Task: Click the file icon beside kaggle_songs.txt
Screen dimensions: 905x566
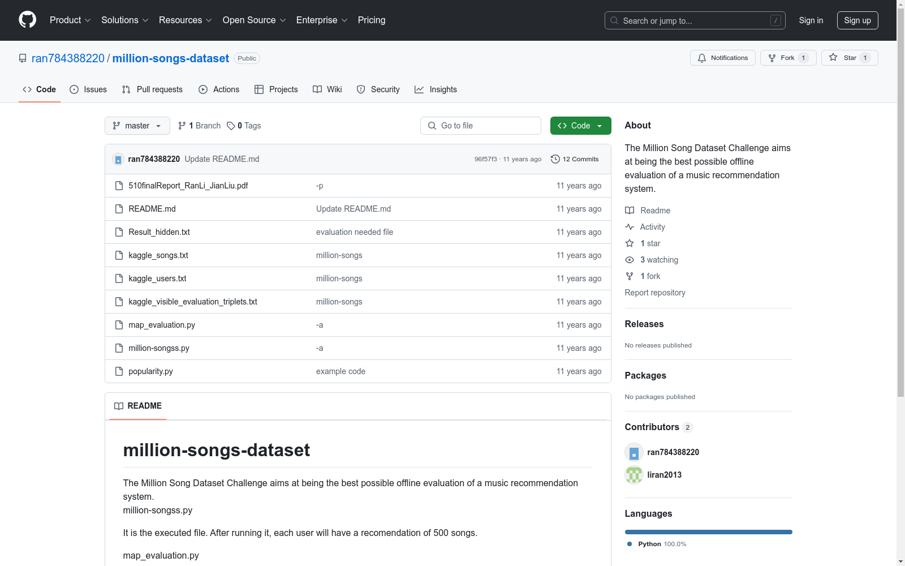Action: coord(119,255)
